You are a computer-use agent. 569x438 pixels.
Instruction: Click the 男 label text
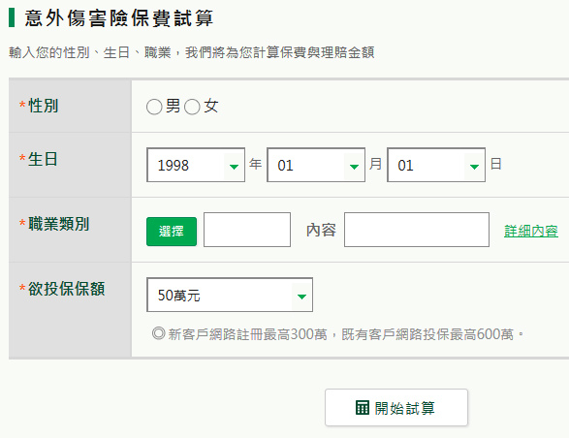point(173,107)
